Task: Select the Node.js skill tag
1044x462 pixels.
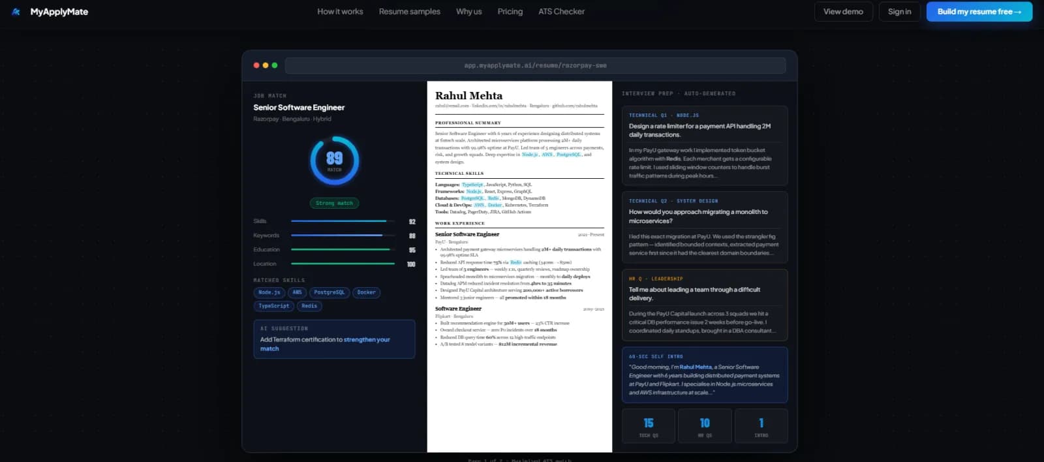Action: [x=269, y=292]
